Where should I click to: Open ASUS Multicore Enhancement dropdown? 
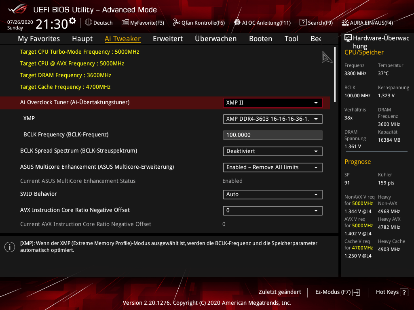[273, 168]
